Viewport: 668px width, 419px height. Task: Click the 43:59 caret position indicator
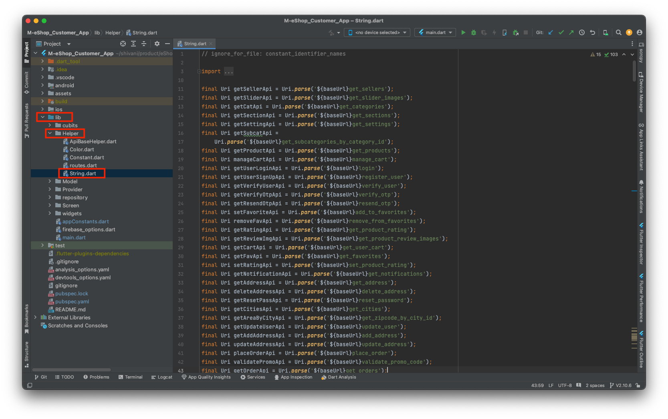(537, 385)
